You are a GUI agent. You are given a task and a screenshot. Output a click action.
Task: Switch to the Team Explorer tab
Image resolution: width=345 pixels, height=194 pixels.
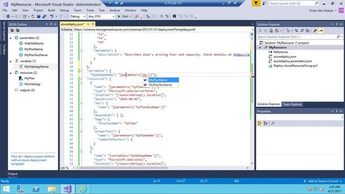coord(292,104)
